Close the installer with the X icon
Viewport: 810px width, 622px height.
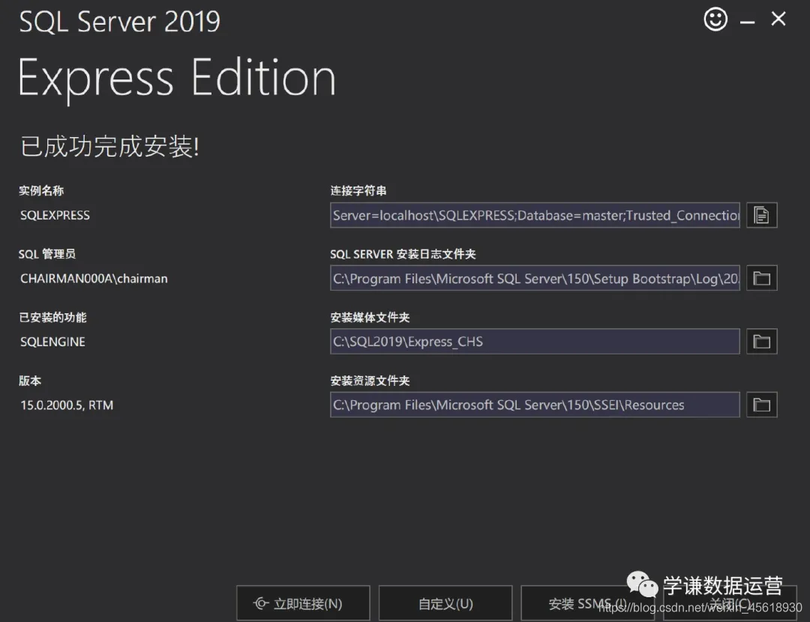(778, 19)
